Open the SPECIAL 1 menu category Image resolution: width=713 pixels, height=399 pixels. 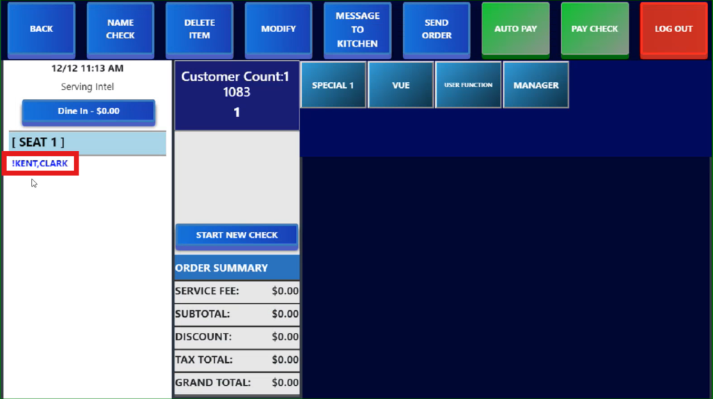pos(333,85)
